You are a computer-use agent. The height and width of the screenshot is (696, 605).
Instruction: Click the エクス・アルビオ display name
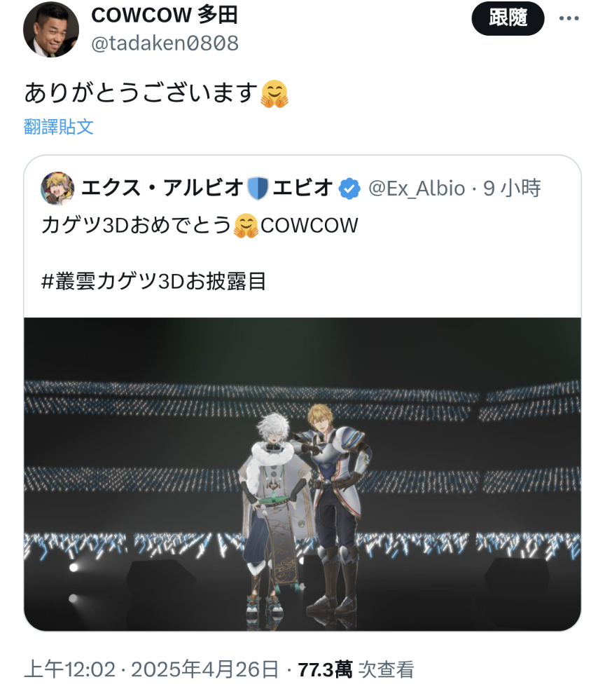[162, 188]
